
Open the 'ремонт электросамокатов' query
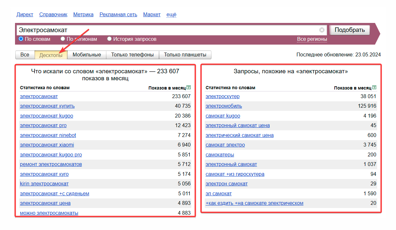click(51, 164)
